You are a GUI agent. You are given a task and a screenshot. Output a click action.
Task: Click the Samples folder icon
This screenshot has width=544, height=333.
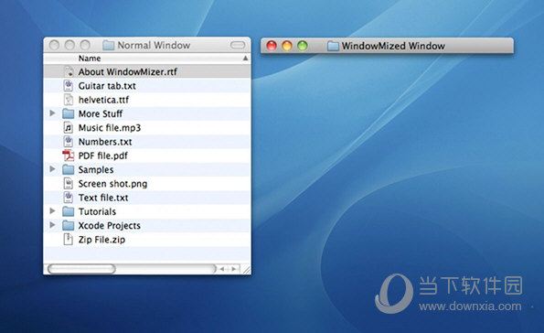click(69, 169)
